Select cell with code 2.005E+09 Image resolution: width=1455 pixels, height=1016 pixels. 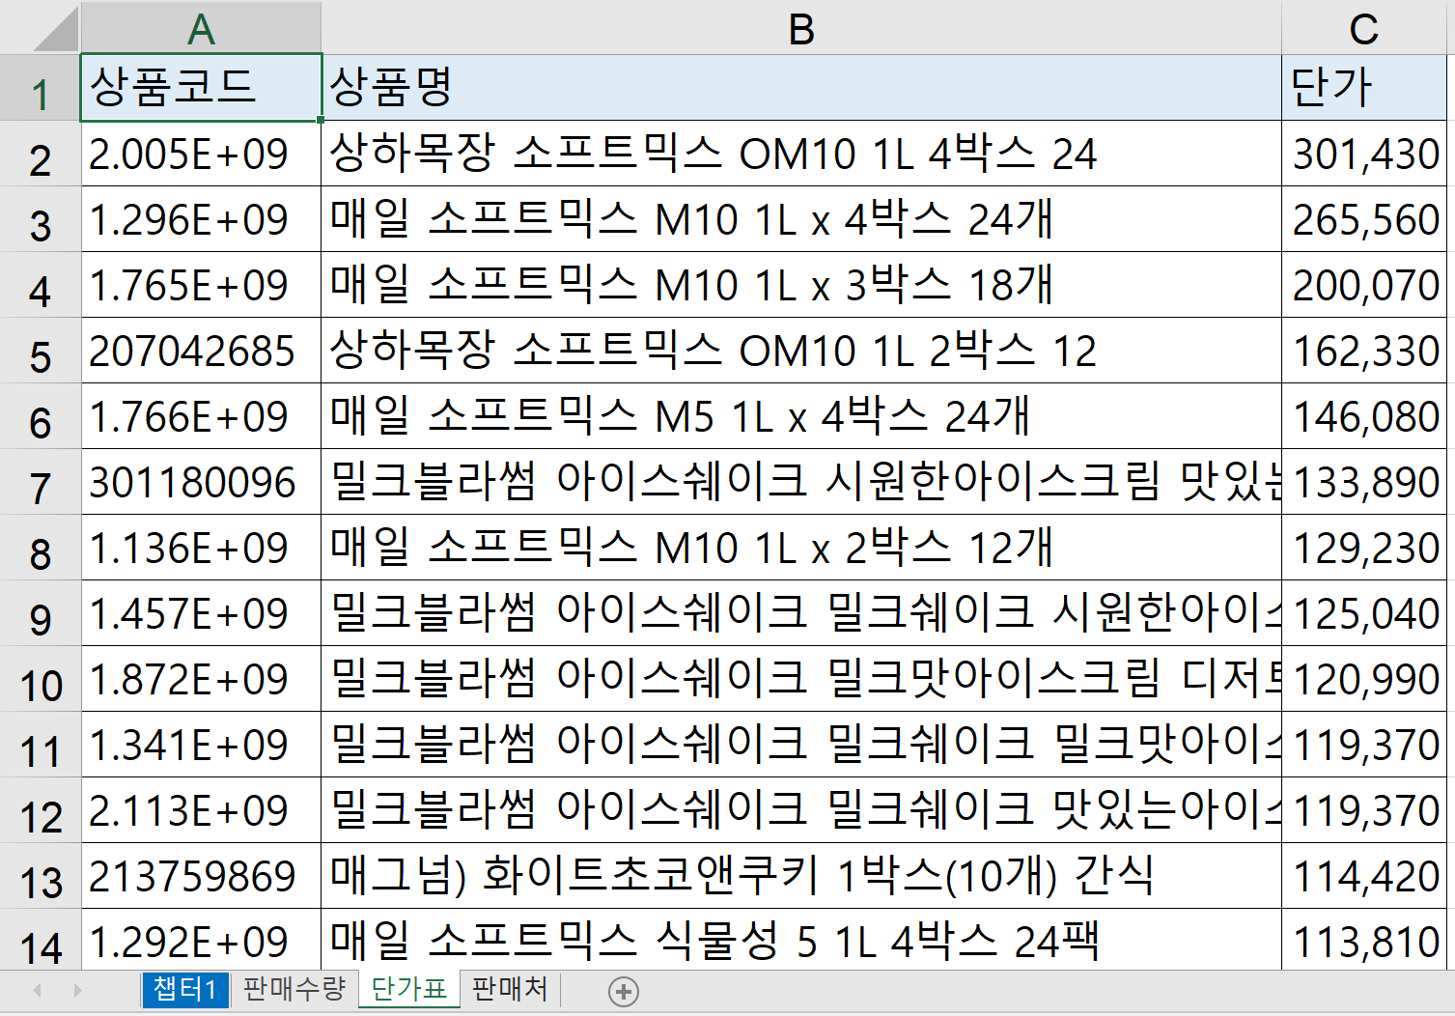[x=201, y=154]
